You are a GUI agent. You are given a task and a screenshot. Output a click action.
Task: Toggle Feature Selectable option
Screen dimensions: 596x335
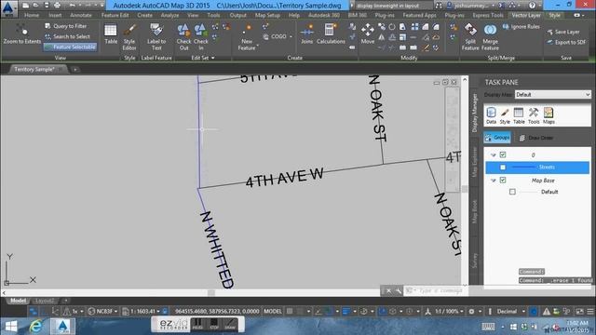click(71, 47)
